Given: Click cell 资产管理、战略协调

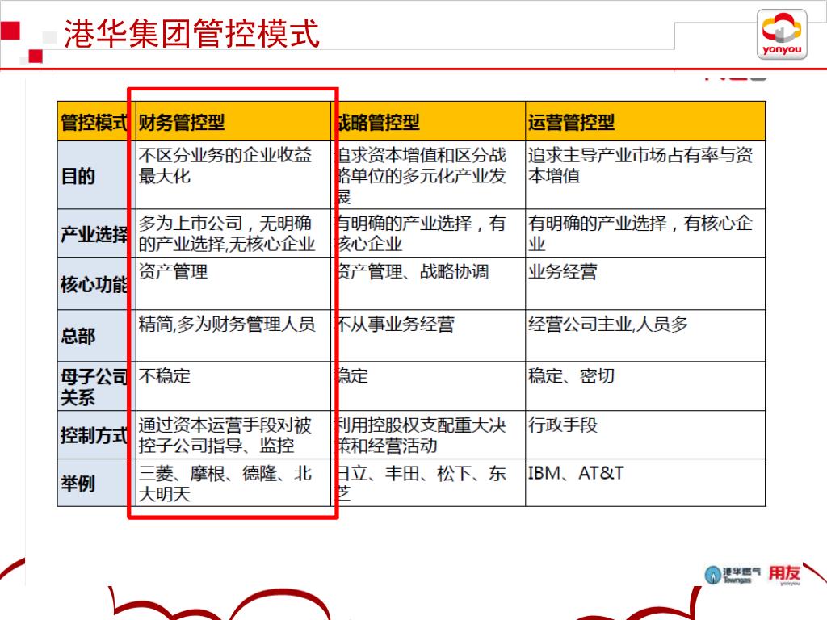Looking at the screenshot, I should 428,283.
